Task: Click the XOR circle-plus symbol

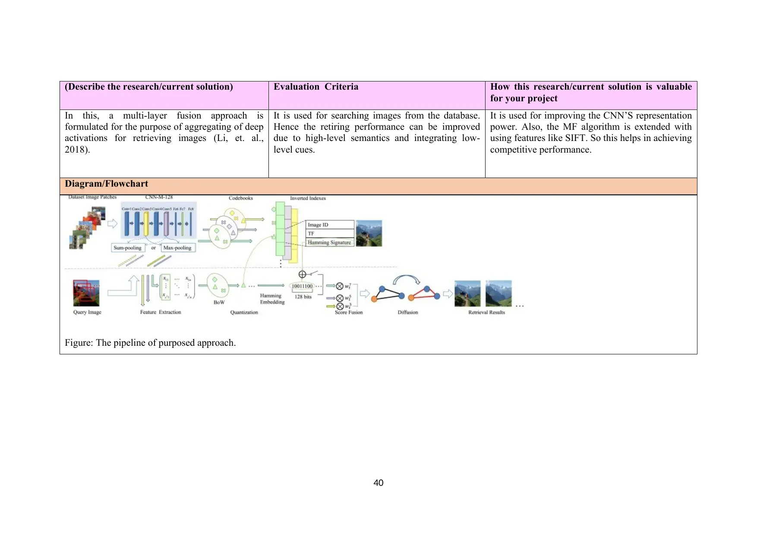Action: (x=302, y=274)
